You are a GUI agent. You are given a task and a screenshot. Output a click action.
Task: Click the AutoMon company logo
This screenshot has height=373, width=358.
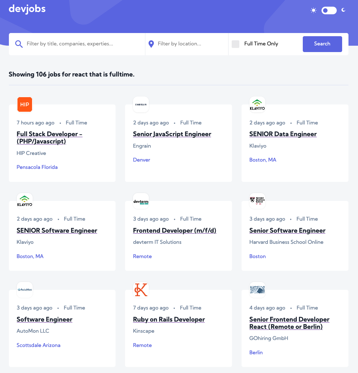[x=25, y=290]
